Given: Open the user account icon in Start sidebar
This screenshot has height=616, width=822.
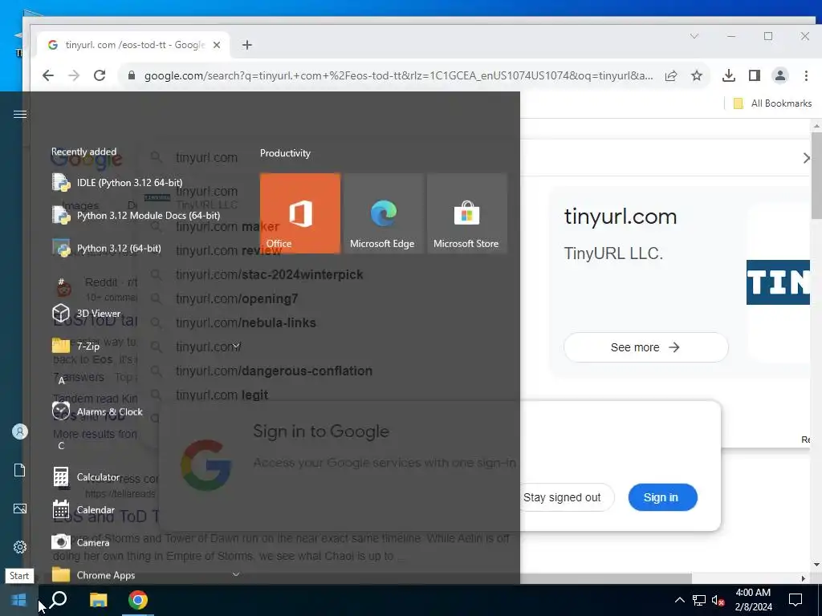Looking at the screenshot, I should coord(20,432).
